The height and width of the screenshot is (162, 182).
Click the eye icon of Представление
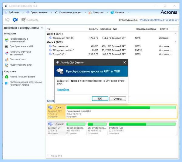[28, 12]
